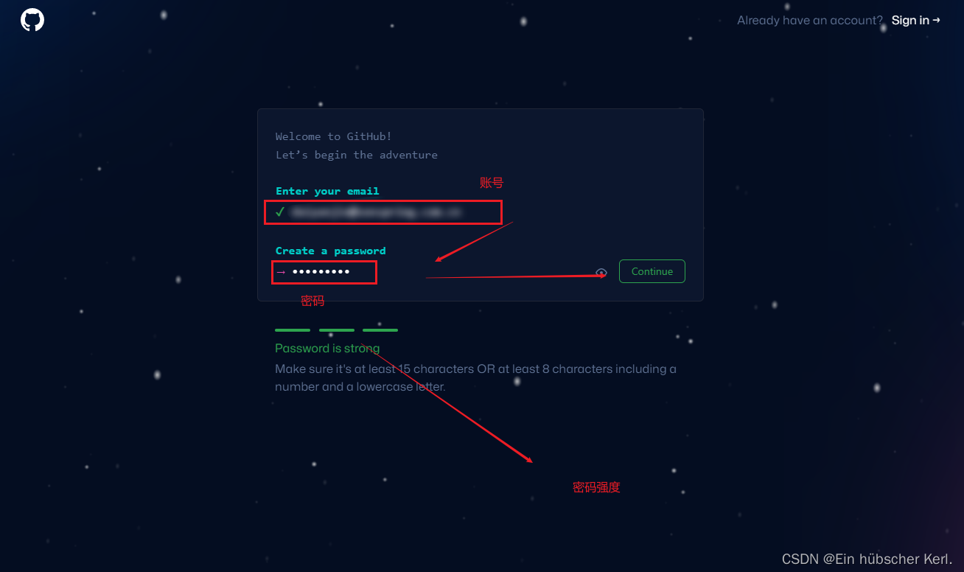Select the 'Password is strong' text

[327, 348]
